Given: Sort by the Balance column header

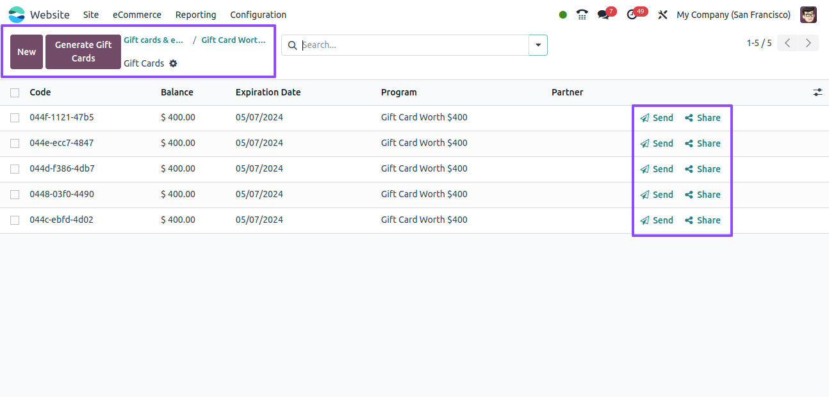Looking at the screenshot, I should (177, 92).
